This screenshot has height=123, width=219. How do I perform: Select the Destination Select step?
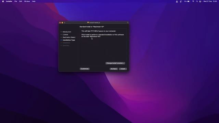click(69, 37)
